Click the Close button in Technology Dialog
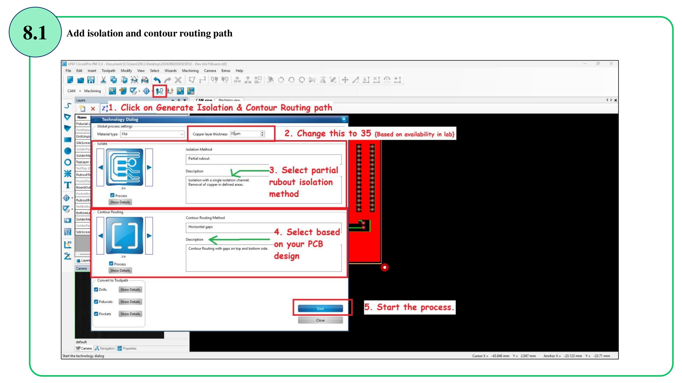682x383 pixels. (320, 320)
